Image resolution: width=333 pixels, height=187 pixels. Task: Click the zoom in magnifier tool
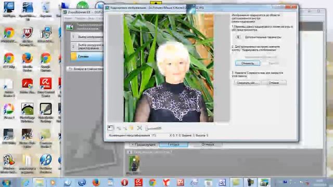pos(119,128)
